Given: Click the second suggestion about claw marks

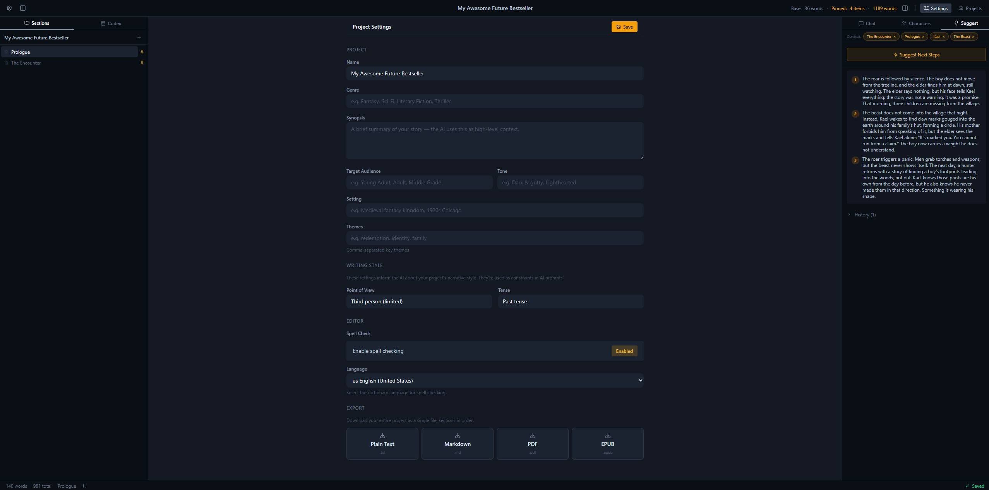Looking at the screenshot, I should coord(921,131).
